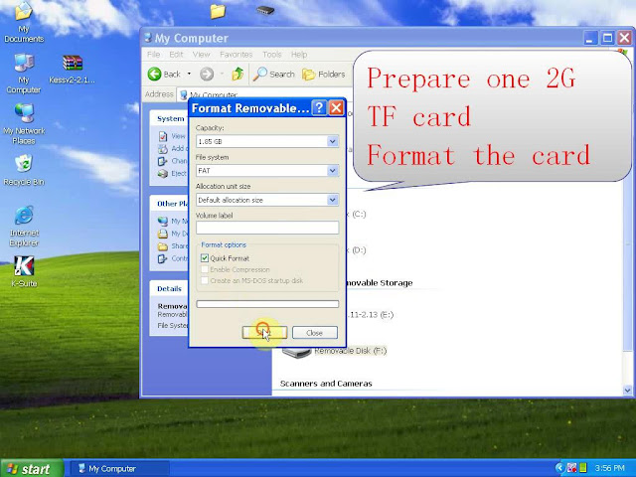The width and height of the screenshot is (636, 477).
Task: Click the Safely Remove Hardware tray icon
Action: (572, 468)
